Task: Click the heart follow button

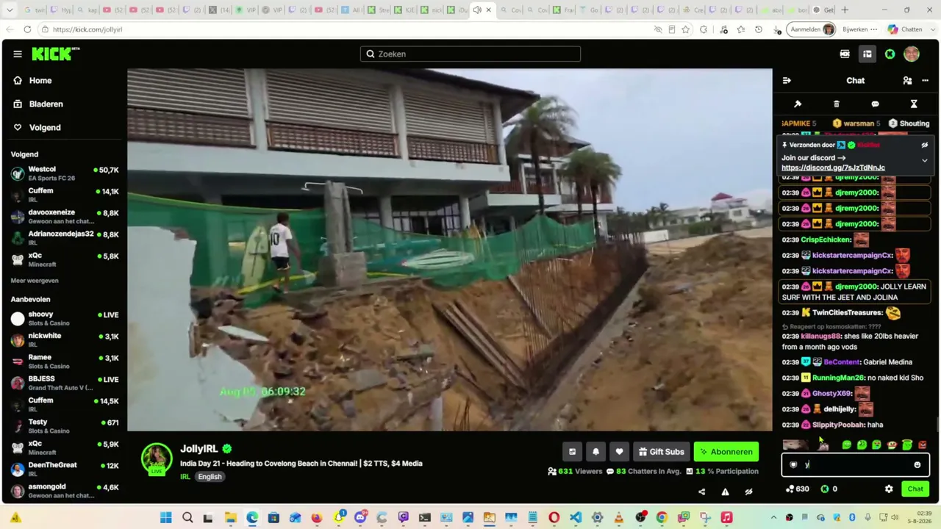Action: [619, 452]
